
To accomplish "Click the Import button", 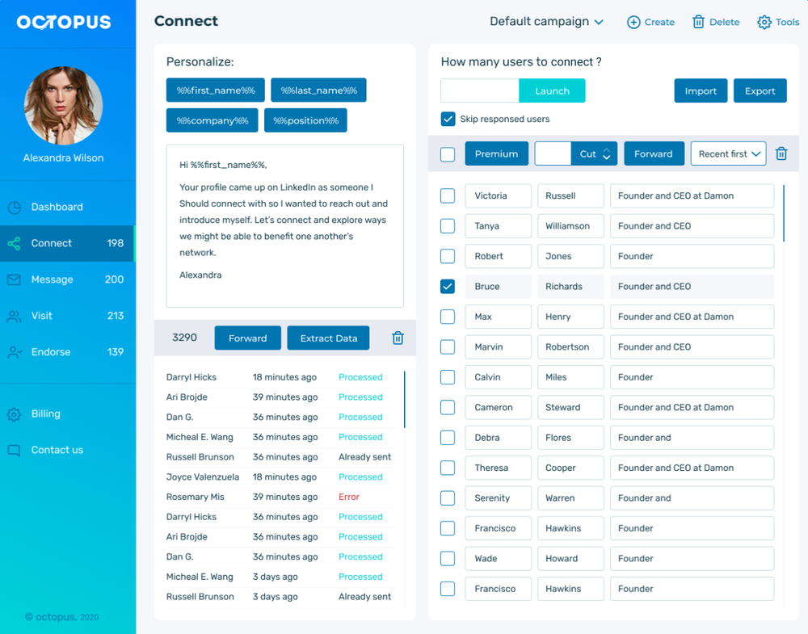I will click(701, 90).
